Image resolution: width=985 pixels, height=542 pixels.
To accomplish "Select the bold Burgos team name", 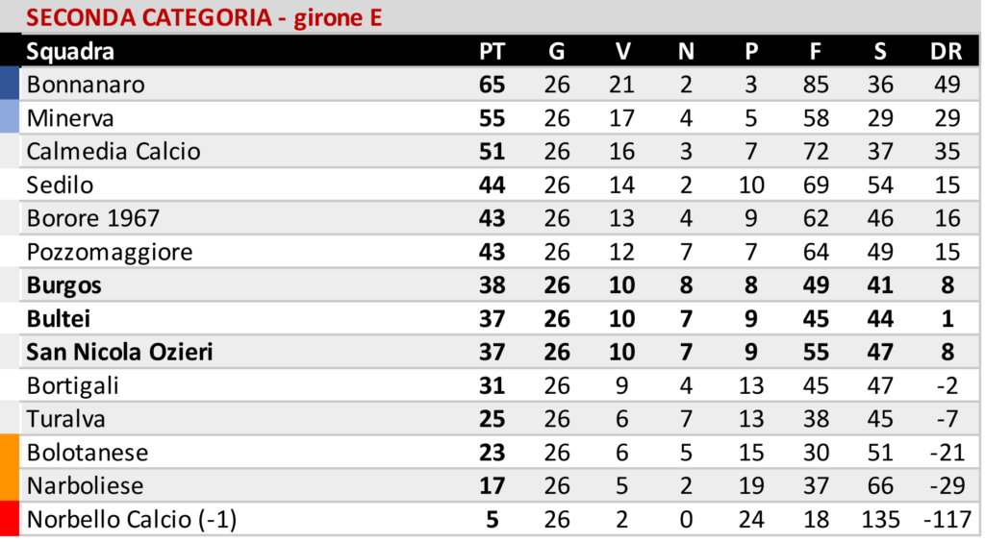I will [64, 285].
